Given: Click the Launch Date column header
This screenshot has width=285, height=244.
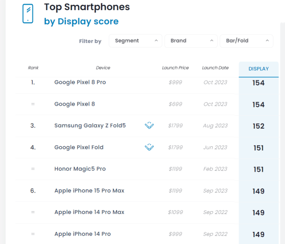Looking at the screenshot, I should [x=215, y=68].
